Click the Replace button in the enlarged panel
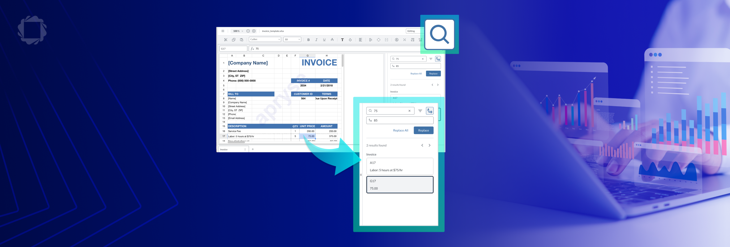The width and height of the screenshot is (730, 247). 423,130
